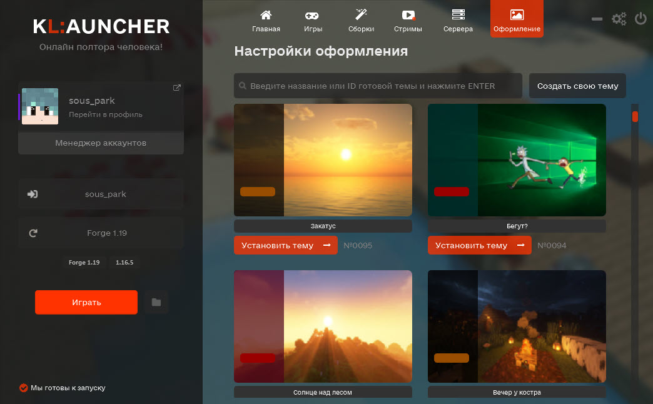Go to the Игры tab
The height and width of the screenshot is (404, 653).
pyautogui.click(x=313, y=20)
